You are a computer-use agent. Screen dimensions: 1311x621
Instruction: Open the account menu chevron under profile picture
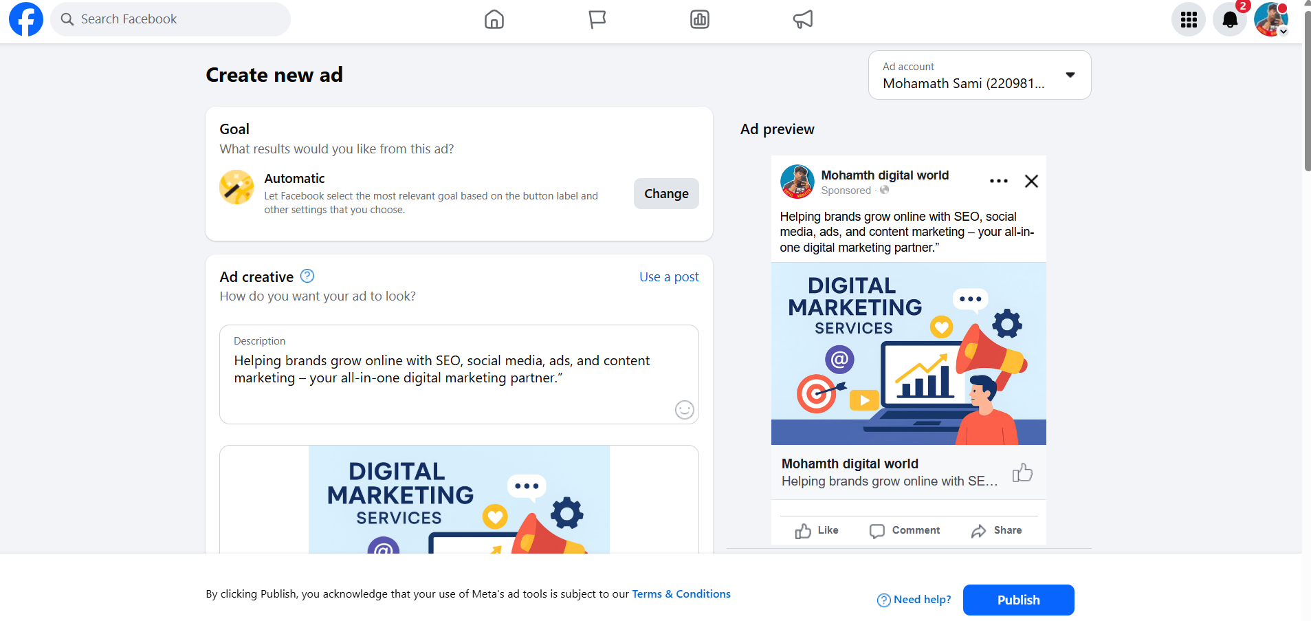1284,30
